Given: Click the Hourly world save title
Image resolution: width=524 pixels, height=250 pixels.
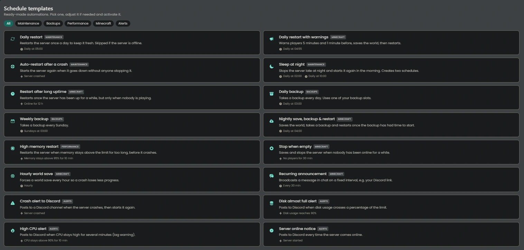Looking at the screenshot, I should point(36,174).
